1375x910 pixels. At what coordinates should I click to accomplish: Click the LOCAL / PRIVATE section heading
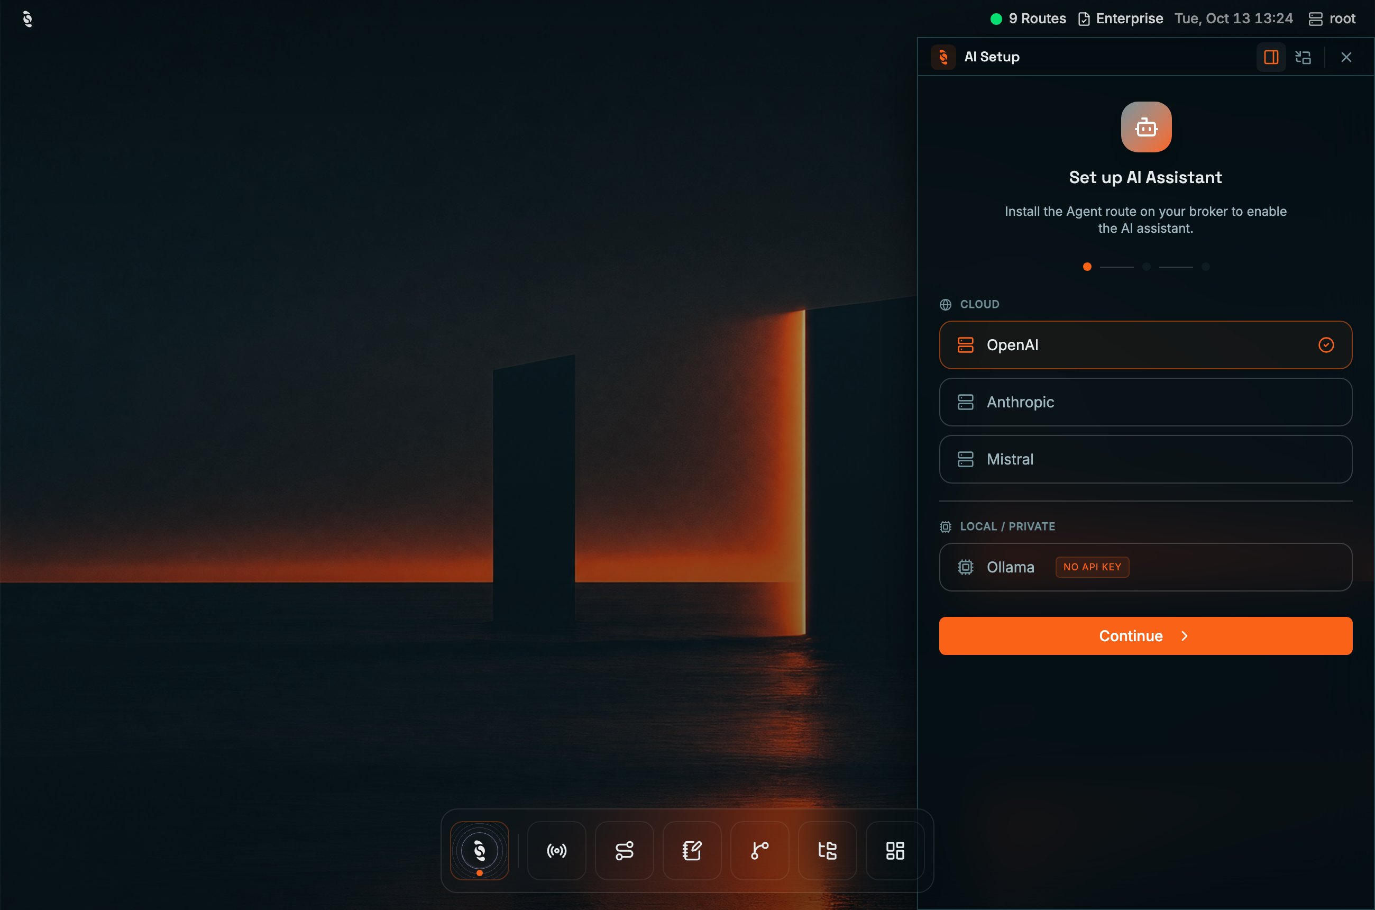(x=1007, y=526)
